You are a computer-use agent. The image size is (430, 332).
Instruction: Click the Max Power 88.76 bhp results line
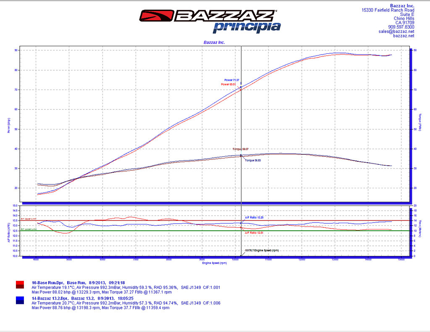[x=101, y=308]
